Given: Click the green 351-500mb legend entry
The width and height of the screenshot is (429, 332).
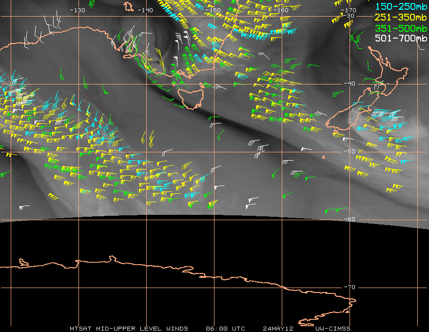Looking at the screenshot, I should (401, 28).
